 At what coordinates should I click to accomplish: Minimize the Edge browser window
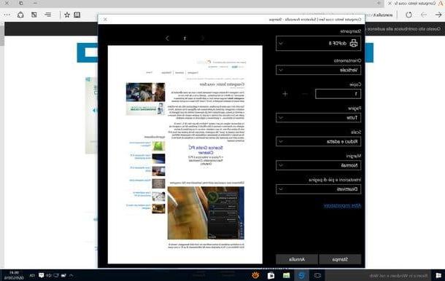pyautogui.click(x=35, y=4)
